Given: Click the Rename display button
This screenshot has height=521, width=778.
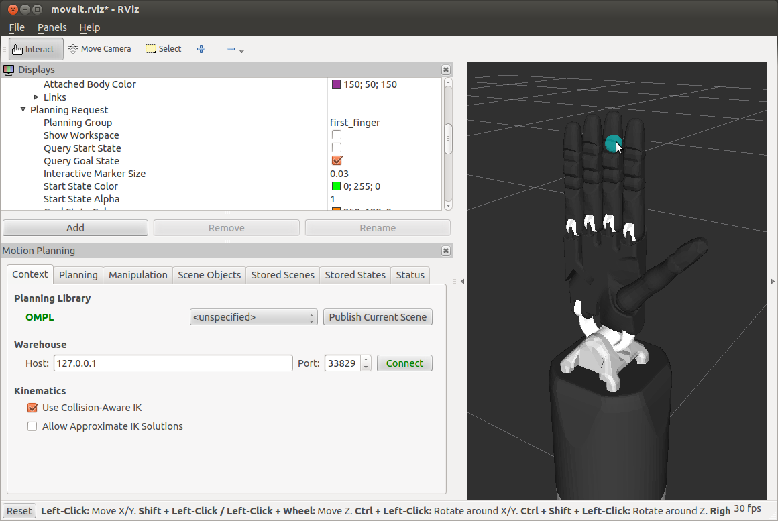Looking at the screenshot, I should click(x=378, y=228).
